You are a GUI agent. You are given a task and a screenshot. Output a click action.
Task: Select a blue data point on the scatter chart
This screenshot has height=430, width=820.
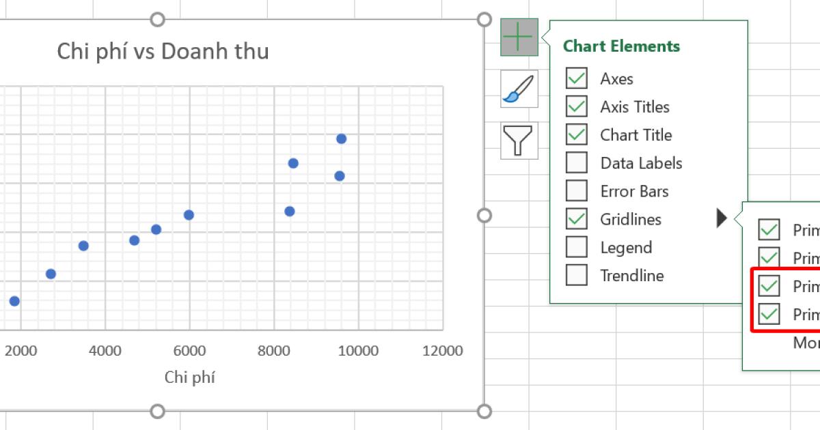pos(189,214)
